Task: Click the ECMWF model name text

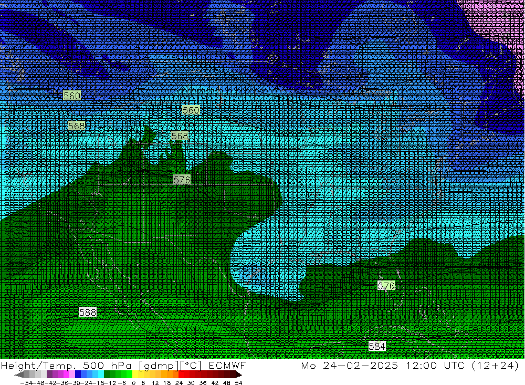Action: [x=227, y=365]
